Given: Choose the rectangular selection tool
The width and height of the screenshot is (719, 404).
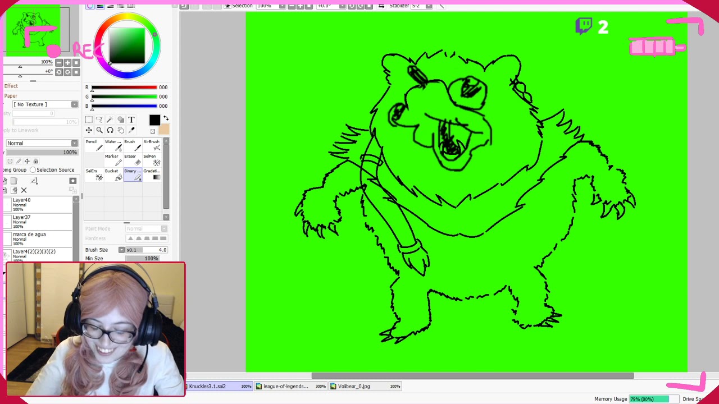Looking at the screenshot, I should (x=89, y=120).
